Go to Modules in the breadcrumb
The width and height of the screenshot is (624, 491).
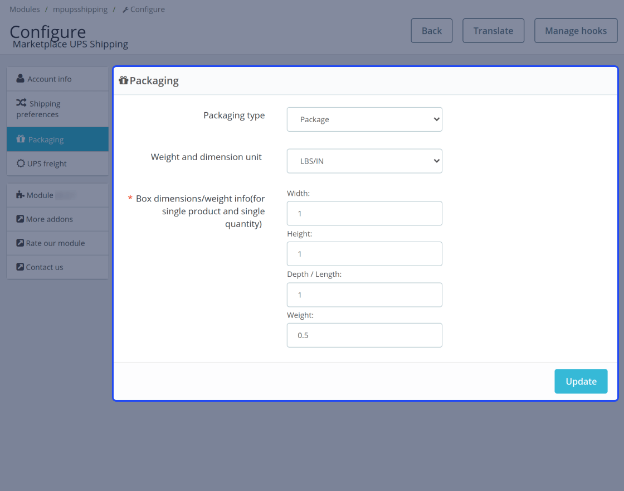pos(25,9)
